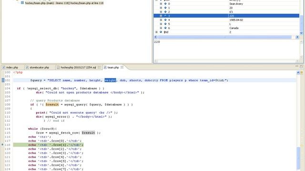Click the index.php tab file icon
This screenshot has width=305, height=171.
click(x=4, y=67)
